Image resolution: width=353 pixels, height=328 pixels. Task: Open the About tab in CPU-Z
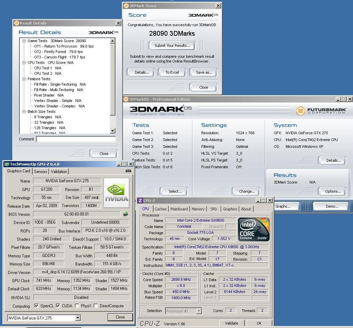point(246,209)
